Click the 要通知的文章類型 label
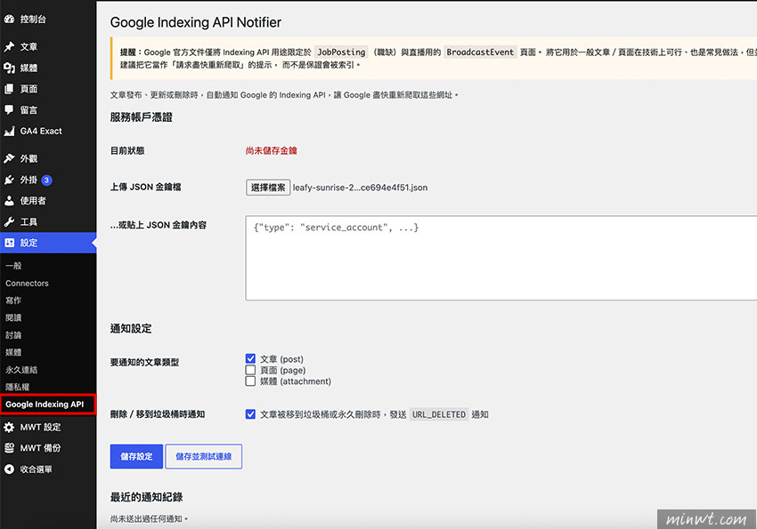757x529 pixels. click(144, 363)
